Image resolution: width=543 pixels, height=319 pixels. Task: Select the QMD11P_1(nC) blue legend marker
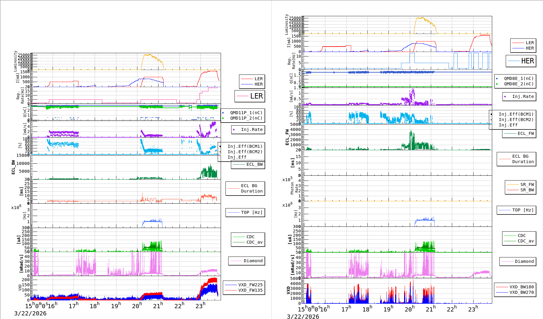223,113
